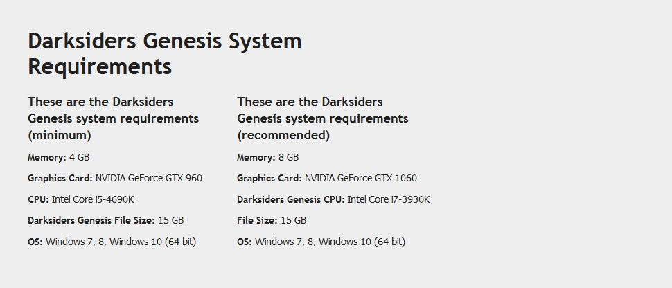This screenshot has height=288, width=672.
Task: Click the 'File Size:' label in recommended column
Action: pyautogui.click(x=257, y=220)
